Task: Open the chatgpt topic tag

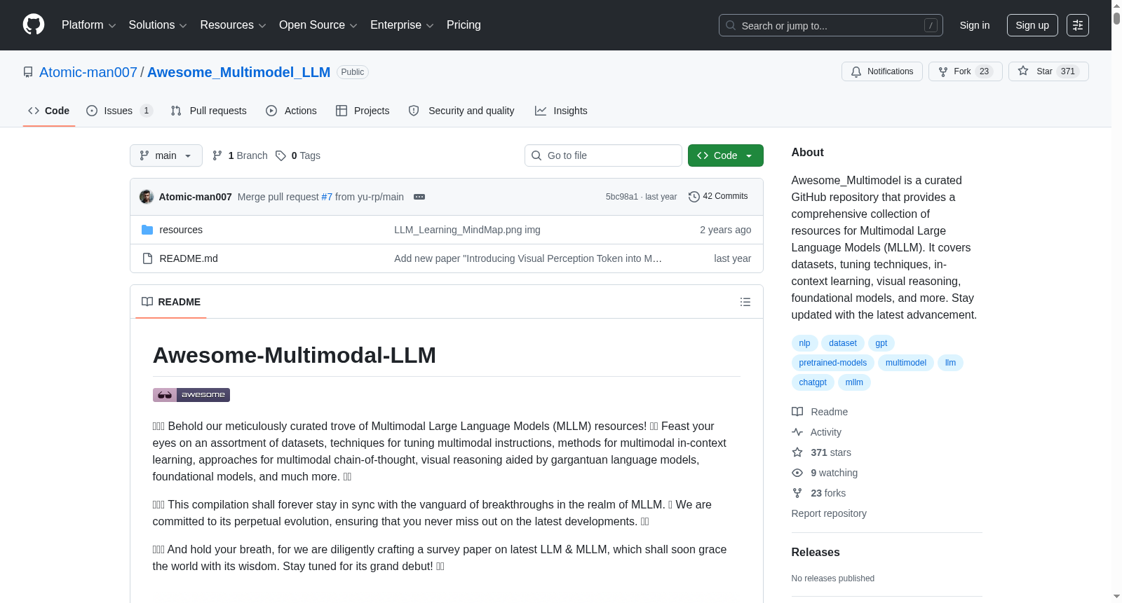Action: pos(813,382)
